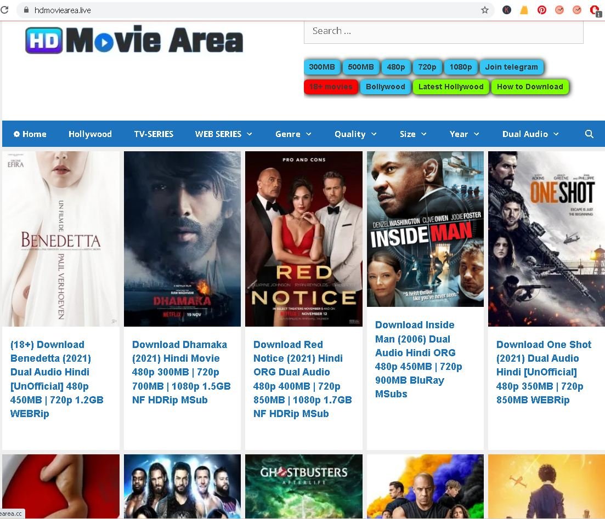Image resolution: width=605 pixels, height=519 pixels.
Task: Reload the page using refresh icon
Action: pos(4,10)
